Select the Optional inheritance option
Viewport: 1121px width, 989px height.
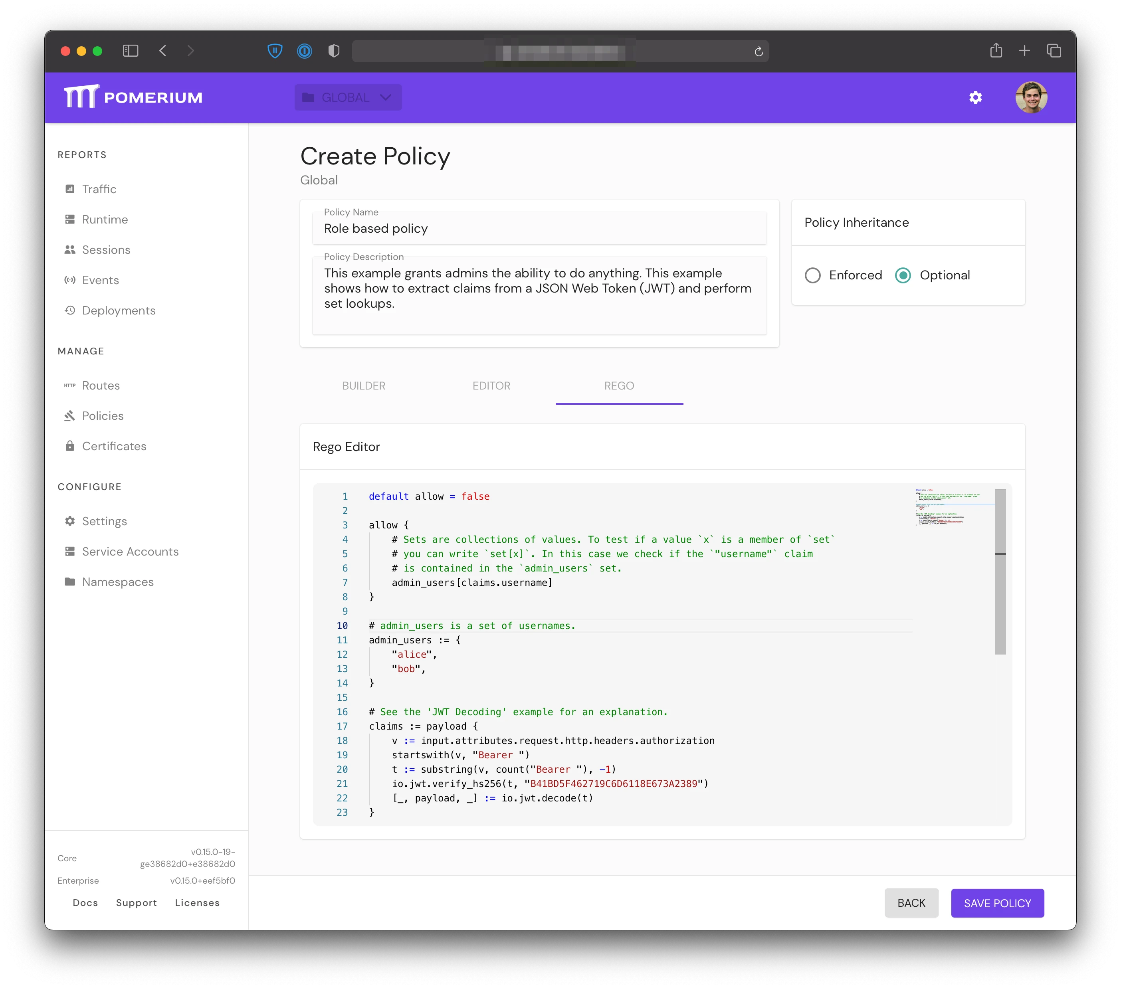tap(903, 275)
